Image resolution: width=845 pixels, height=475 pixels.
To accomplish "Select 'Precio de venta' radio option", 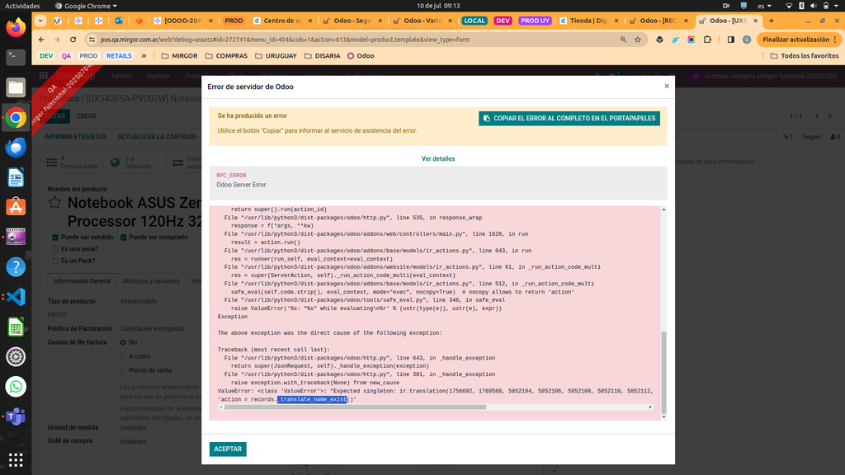I will click(x=123, y=370).
